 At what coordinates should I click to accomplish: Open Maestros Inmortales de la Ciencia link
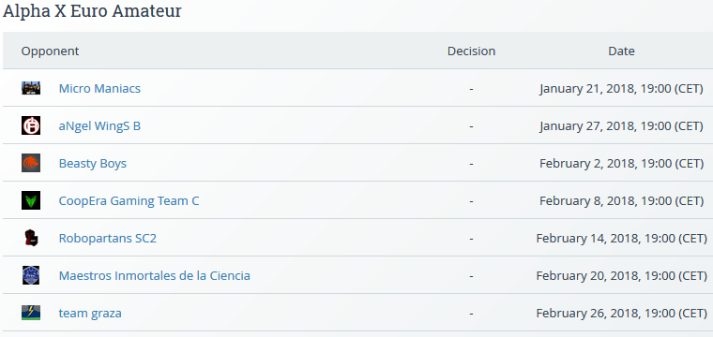click(x=155, y=276)
